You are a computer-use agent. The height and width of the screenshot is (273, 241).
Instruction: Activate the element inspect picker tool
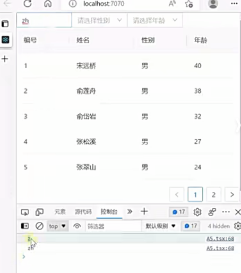pos(25,212)
